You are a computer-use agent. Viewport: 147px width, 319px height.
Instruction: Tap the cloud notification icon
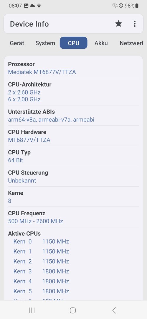tap(32, 6)
